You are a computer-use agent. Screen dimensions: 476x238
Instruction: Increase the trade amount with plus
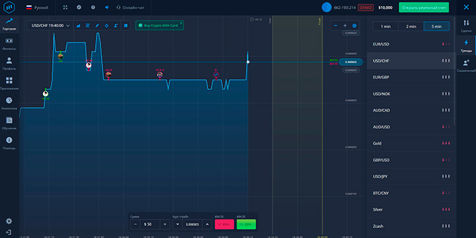(x=165, y=224)
